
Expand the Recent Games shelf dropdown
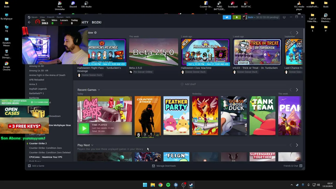[x=99, y=90]
